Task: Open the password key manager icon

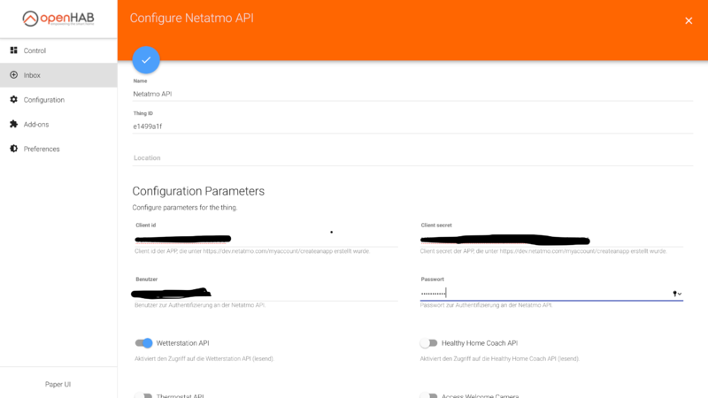Action: click(x=676, y=293)
